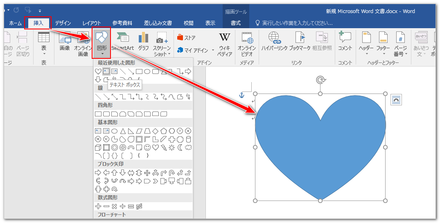Open the 校閲 review tab

click(189, 23)
